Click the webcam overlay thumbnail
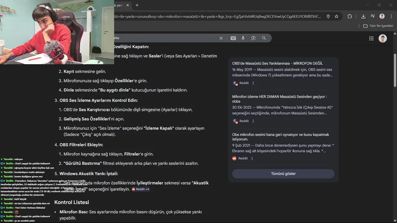 tap(57, 32)
